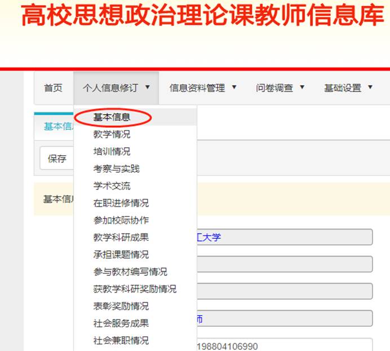
Task: Open the 社会服务成果 menu entry
Action: [x=121, y=323]
